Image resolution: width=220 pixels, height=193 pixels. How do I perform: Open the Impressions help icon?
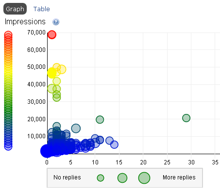tap(56, 22)
